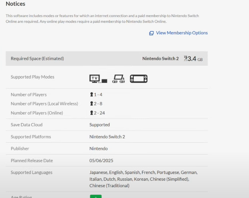Click the Save Data Cloud label
The image size is (249, 198).
click(27, 125)
